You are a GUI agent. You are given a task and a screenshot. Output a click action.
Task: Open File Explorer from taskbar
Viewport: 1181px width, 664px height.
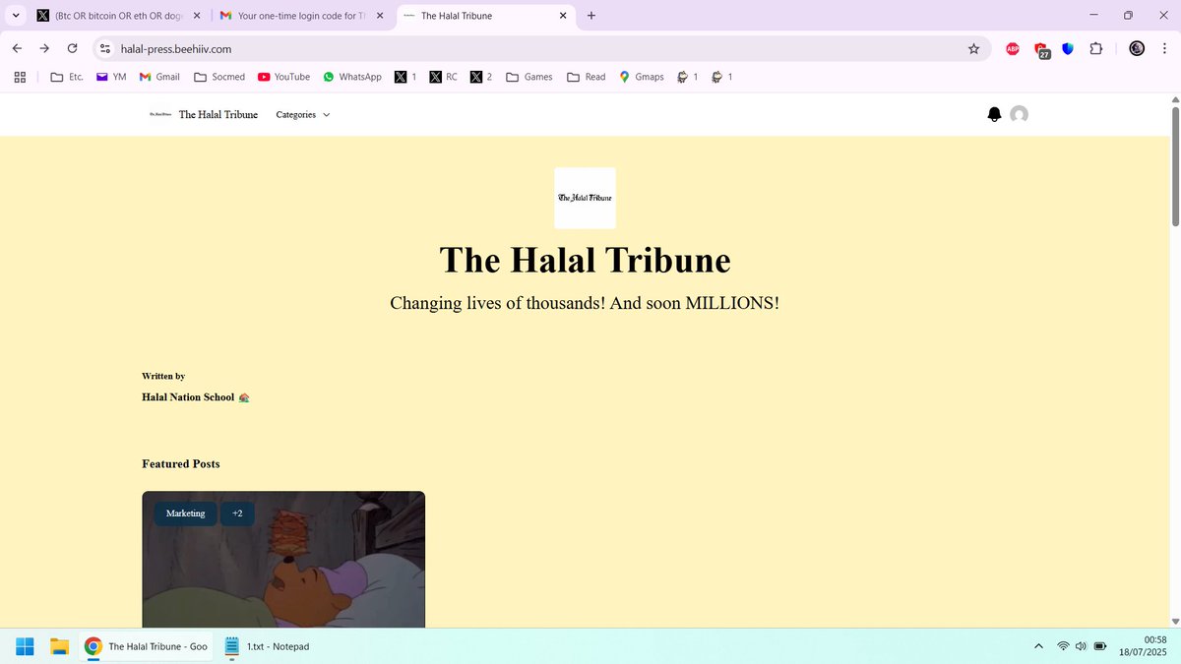pyautogui.click(x=59, y=646)
